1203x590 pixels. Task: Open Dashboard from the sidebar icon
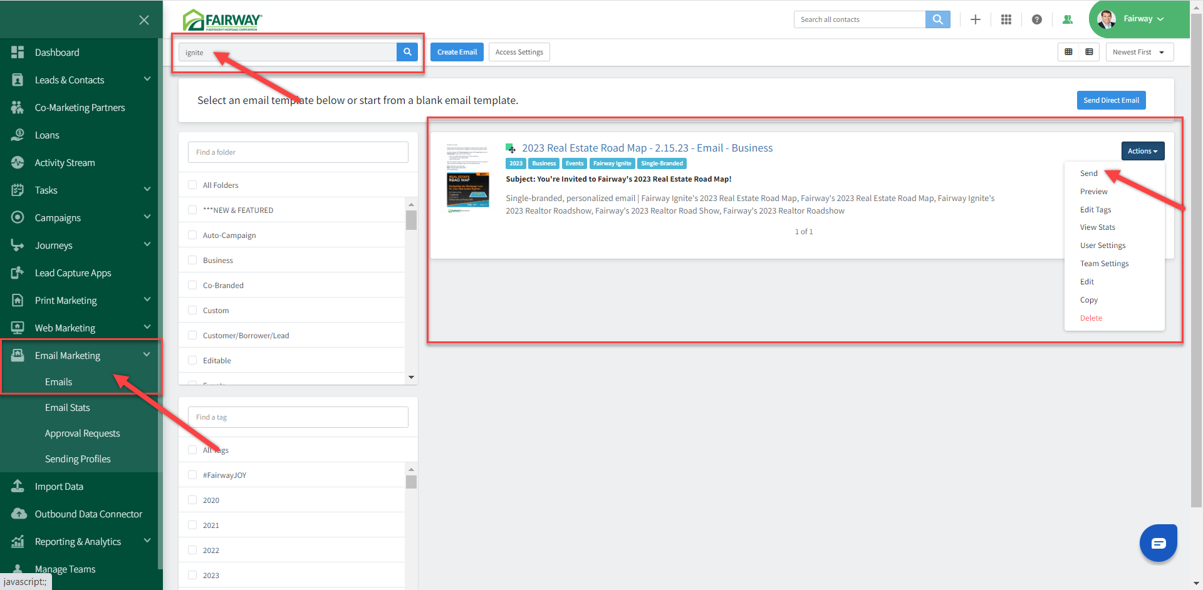pyautogui.click(x=18, y=53)
